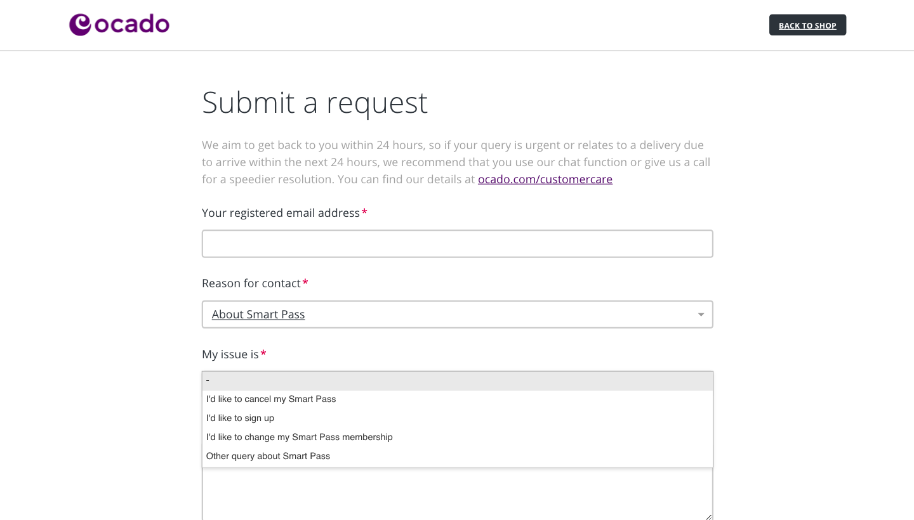
Task: Click the Your registered email address label
Action: click(281, 213)
